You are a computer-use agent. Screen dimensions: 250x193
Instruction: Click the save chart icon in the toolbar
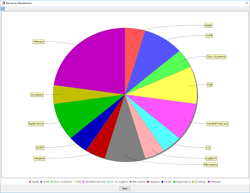click(x=3, y=9)
